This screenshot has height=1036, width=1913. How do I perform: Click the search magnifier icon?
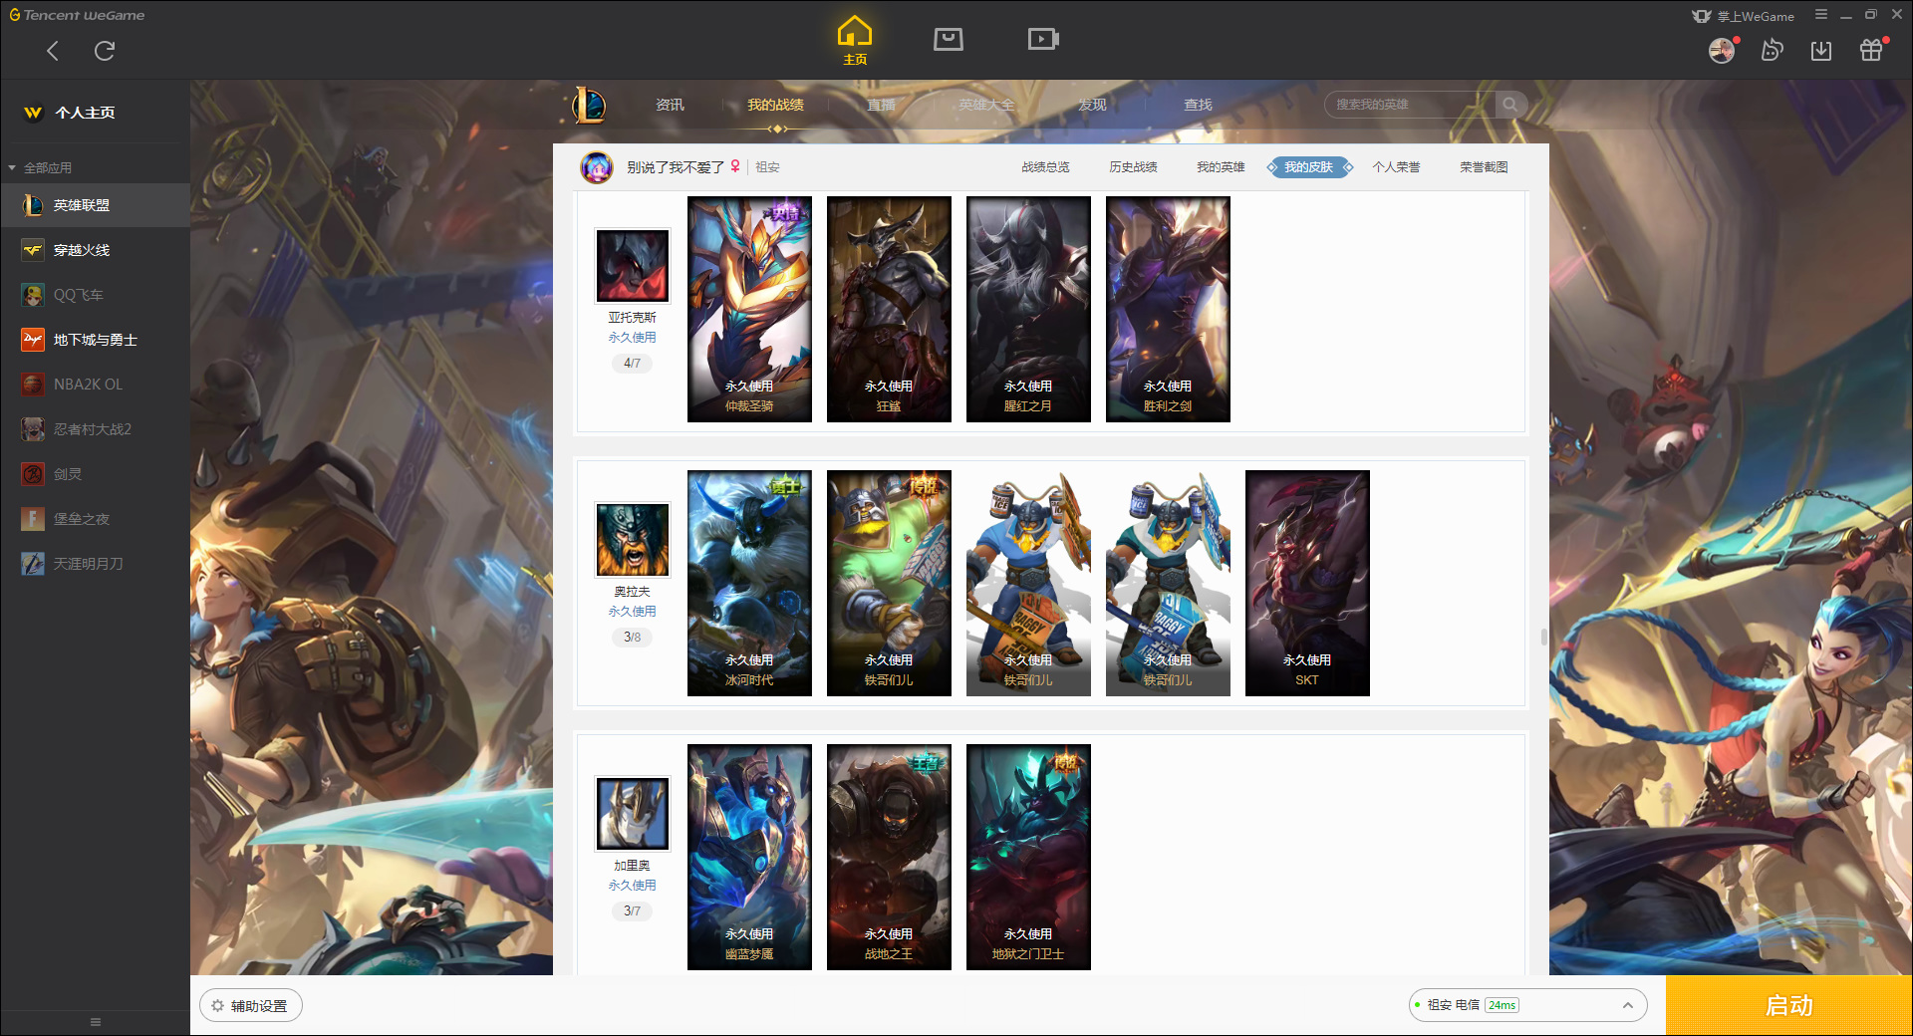pyautogui.click(x=1510, y=105)
